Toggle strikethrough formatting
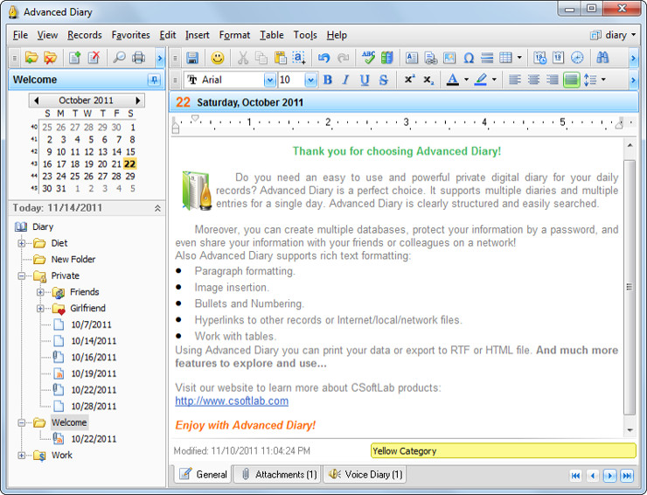 point(383,80)
